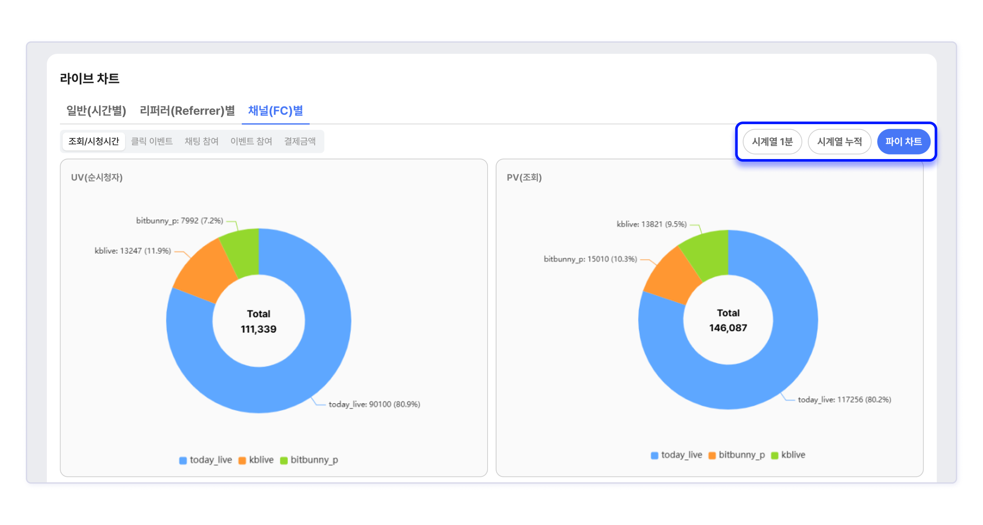Select the 채널(FC)별 tab
Screen dimensions: 983x525
coord(275,111)
